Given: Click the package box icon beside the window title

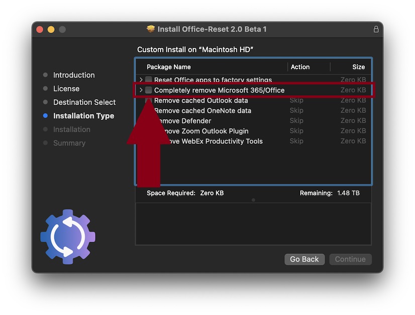Looking at the screenshot, I should click(x=151, y=29).
